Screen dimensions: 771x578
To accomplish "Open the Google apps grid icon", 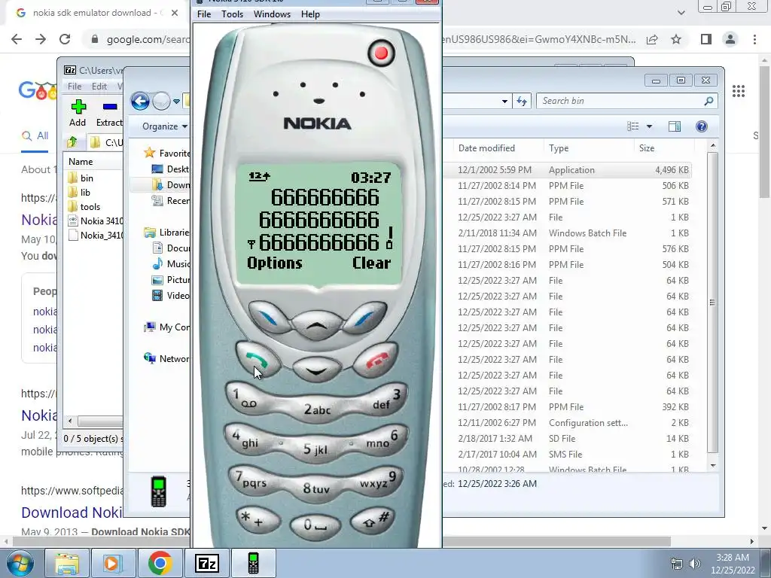I will [738, 91].
